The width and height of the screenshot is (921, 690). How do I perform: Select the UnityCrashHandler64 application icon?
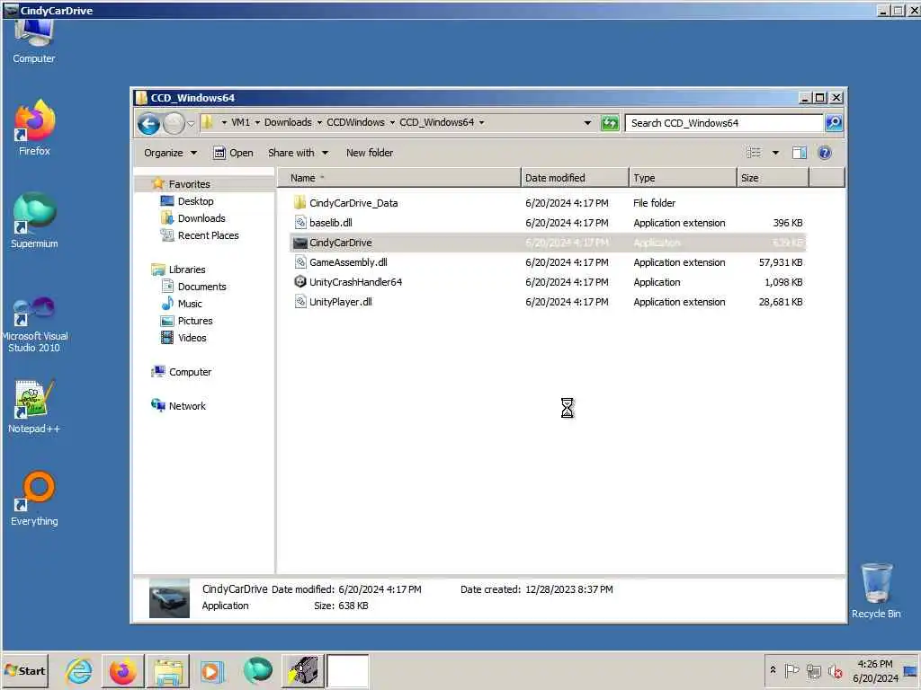click(x=300, y=281)
